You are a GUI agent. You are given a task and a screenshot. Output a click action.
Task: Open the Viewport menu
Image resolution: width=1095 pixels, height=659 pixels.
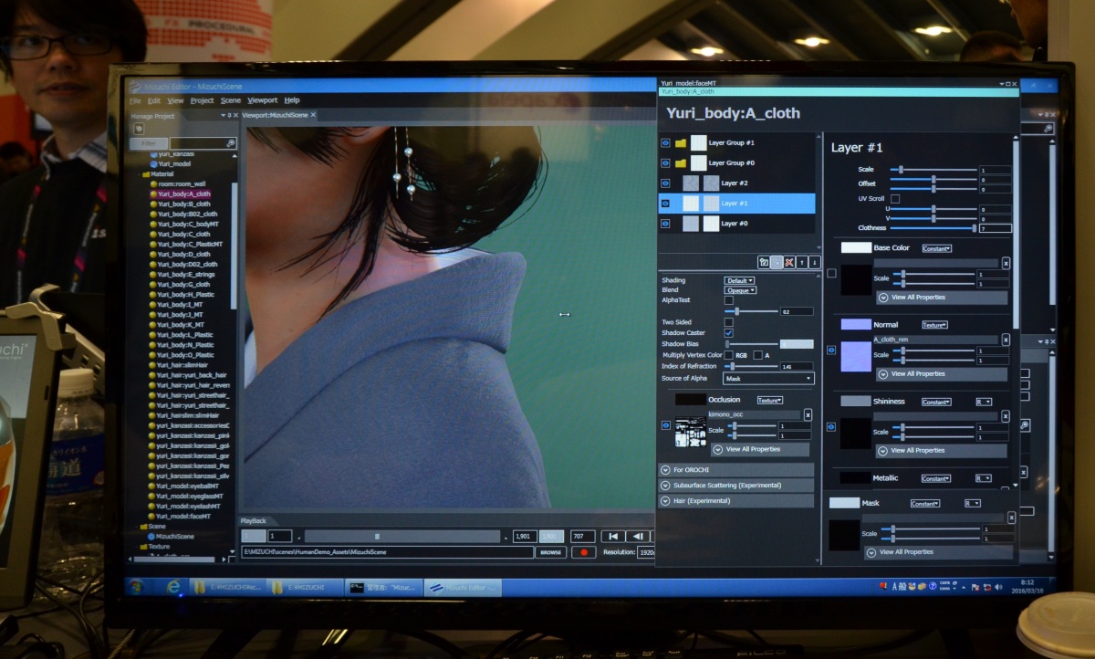[262, 100]
